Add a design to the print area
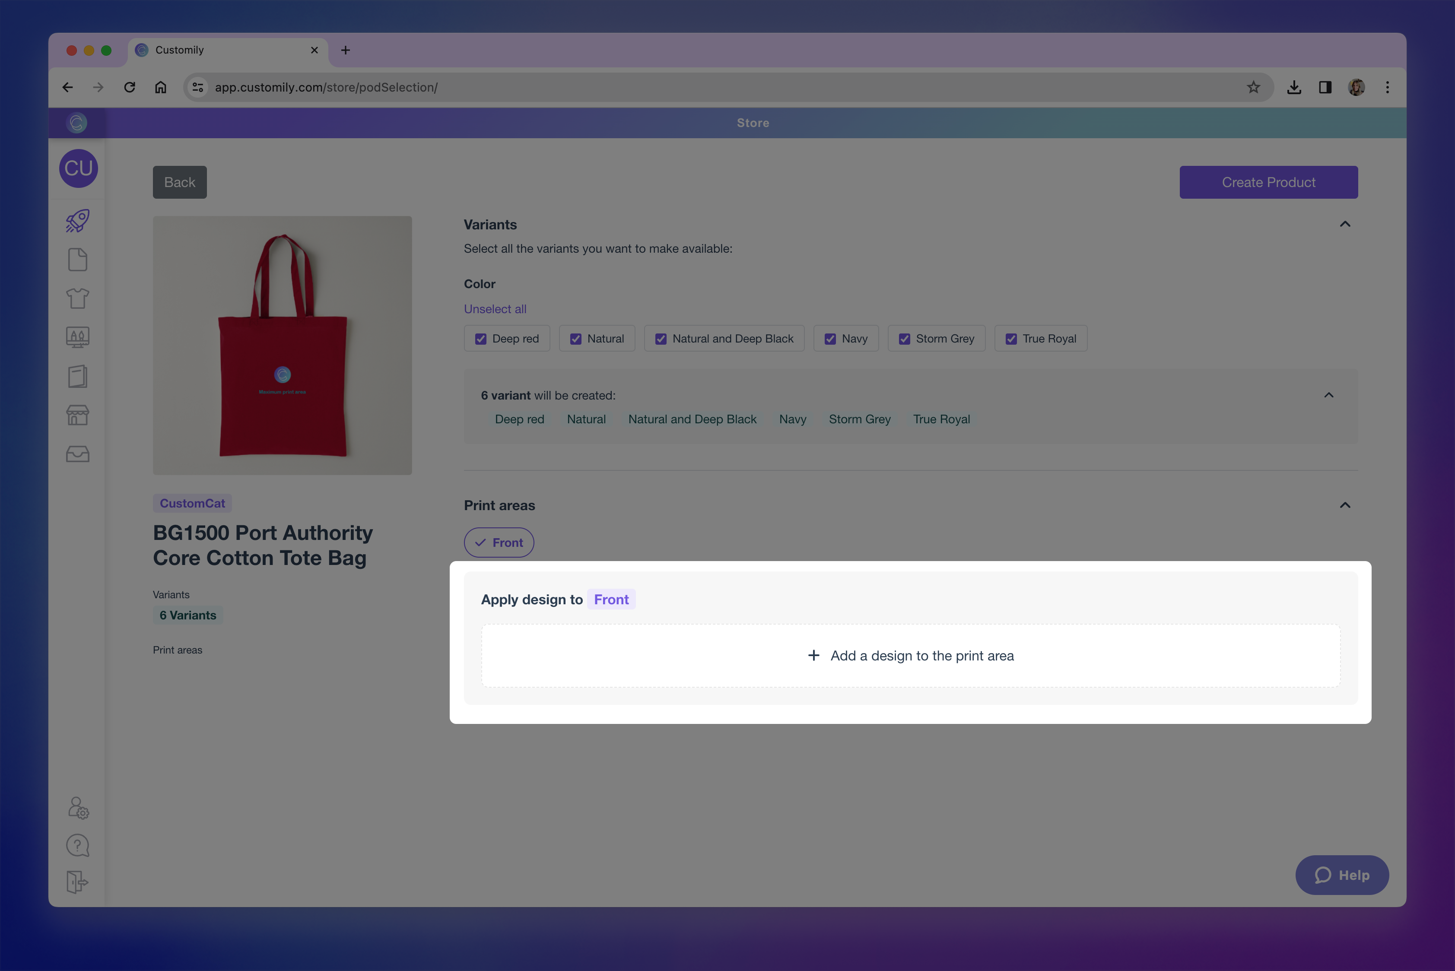The image size is (1455, 971). point(911,655)
